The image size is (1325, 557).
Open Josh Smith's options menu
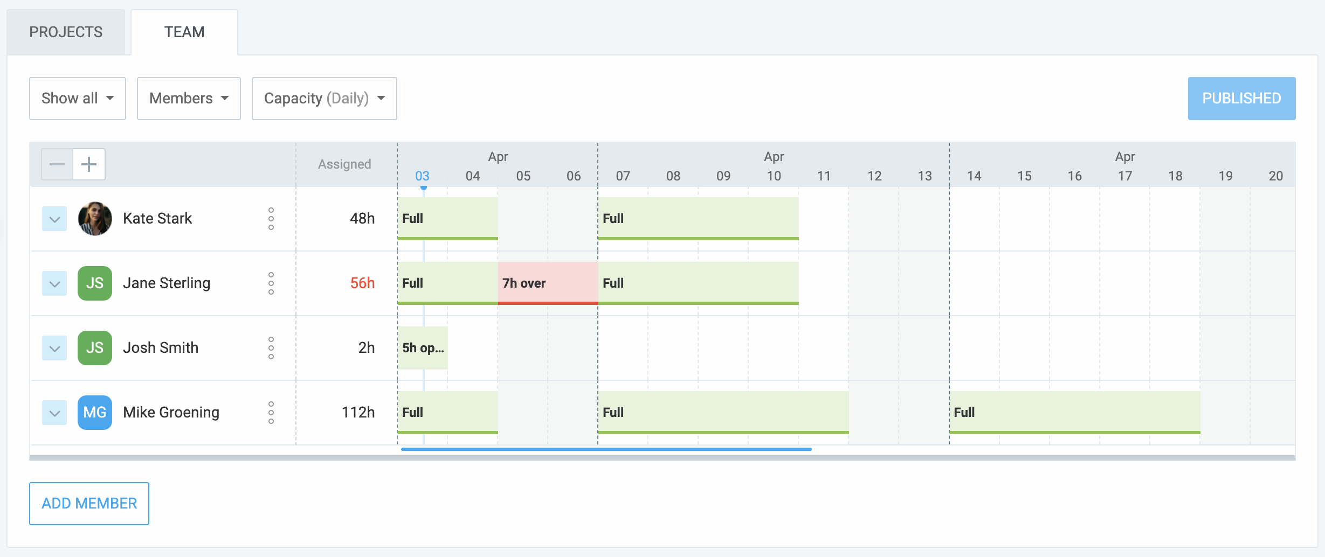pos(271,347)
